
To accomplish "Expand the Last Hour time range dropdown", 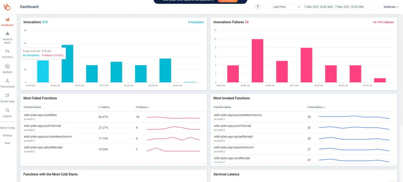I will point(286,7).
